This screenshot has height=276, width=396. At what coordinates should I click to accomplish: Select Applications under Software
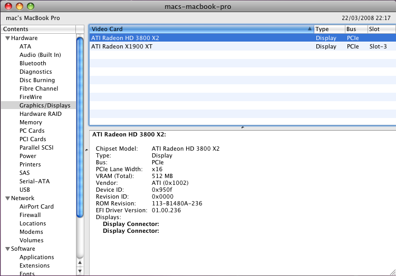tap(36, 258)
